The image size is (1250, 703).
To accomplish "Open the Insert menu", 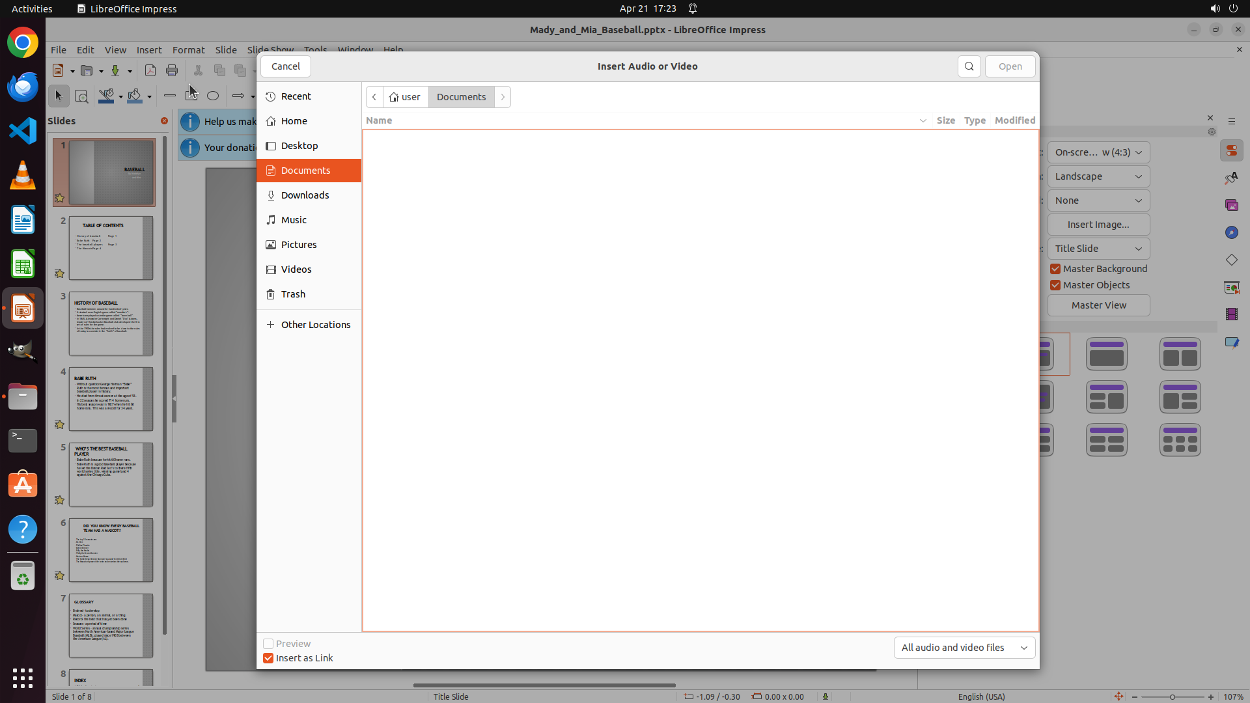I will click(148, 49).
